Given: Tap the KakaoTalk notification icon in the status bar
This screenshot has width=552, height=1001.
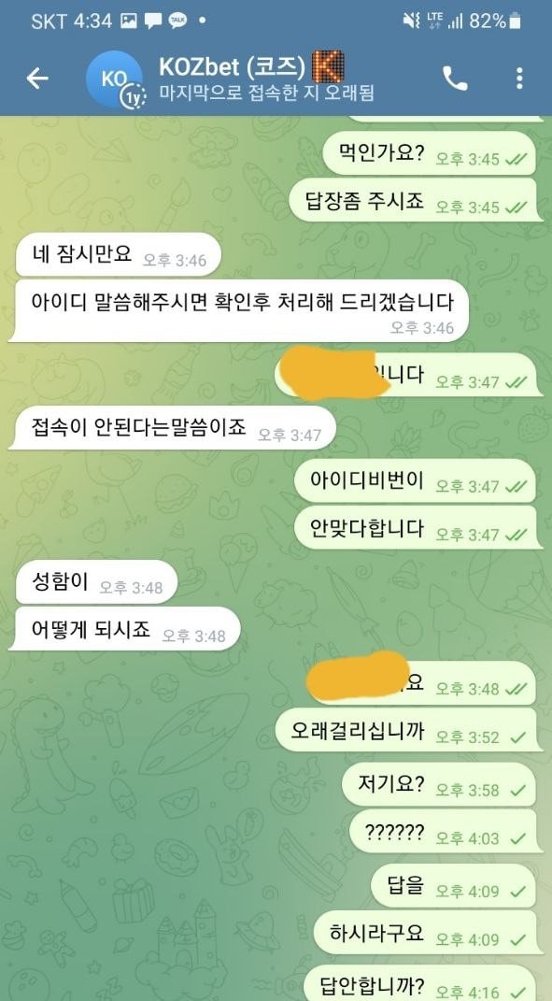Looking at the screenshot, I should 177,21.
